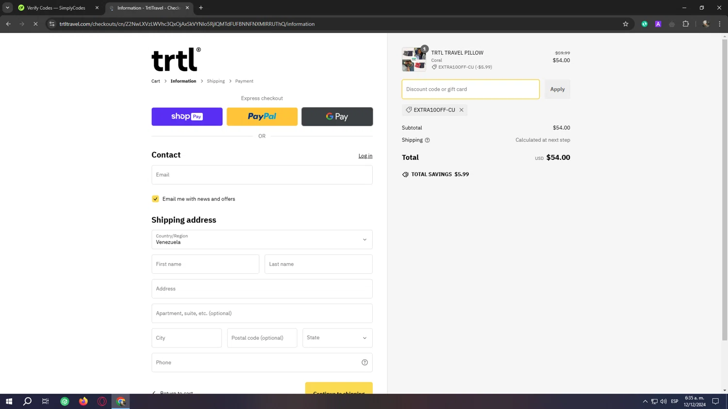Viewport: 728px width, 409px height.
Task: Click the phone help question-mark icon
Action: (x=364, y=362)
